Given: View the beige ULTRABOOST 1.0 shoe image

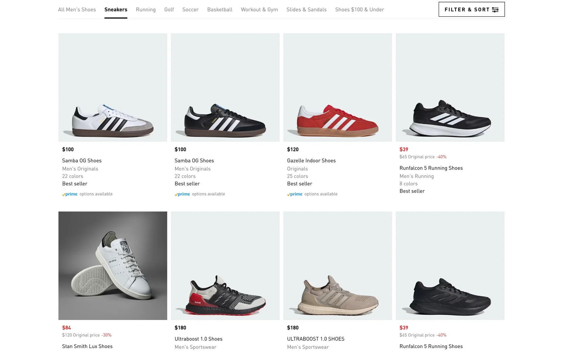Looking at the screenshot, I should 338,266.
